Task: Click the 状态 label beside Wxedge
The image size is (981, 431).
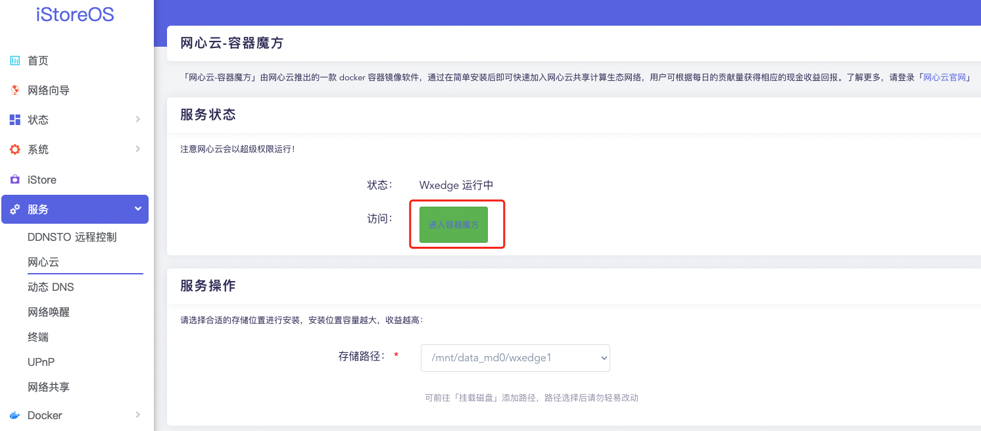Action: [379, 185]
